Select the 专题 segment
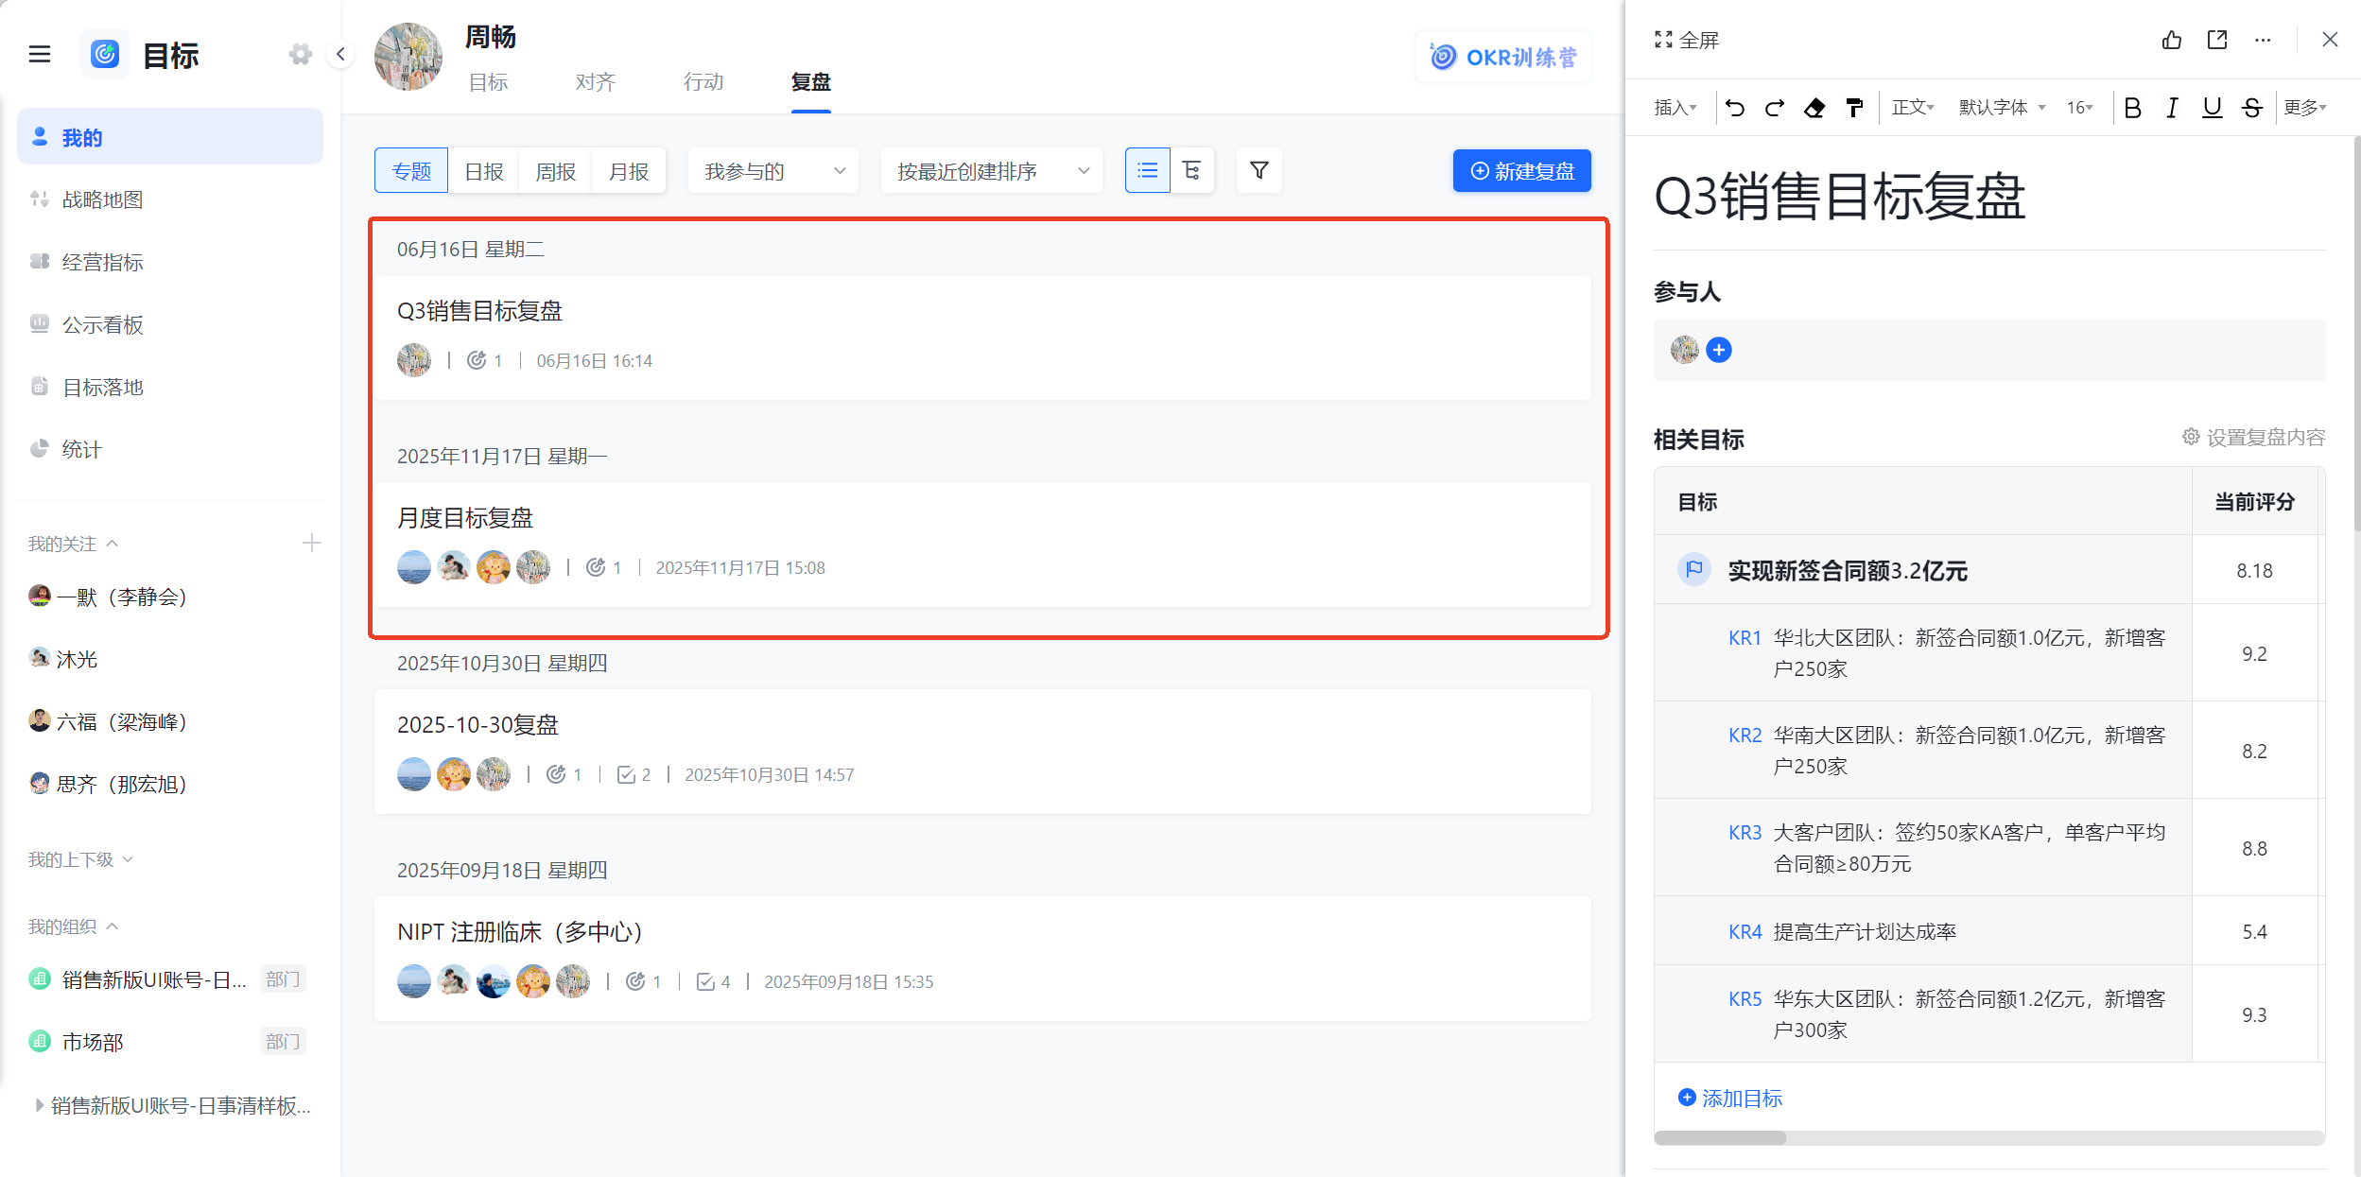Screen dimensions: 2361x1177 pos(411,171)
